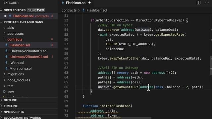This screenshot has height=119, width=212.
Task: Click the modified dot beside contracts folder
Action: click(52, 39)
